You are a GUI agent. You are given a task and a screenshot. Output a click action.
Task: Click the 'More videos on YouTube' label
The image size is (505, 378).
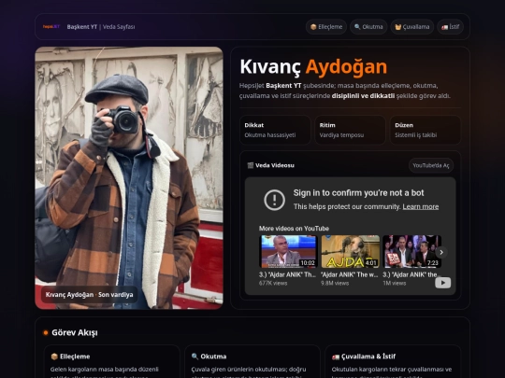click(x=294, y=229)
